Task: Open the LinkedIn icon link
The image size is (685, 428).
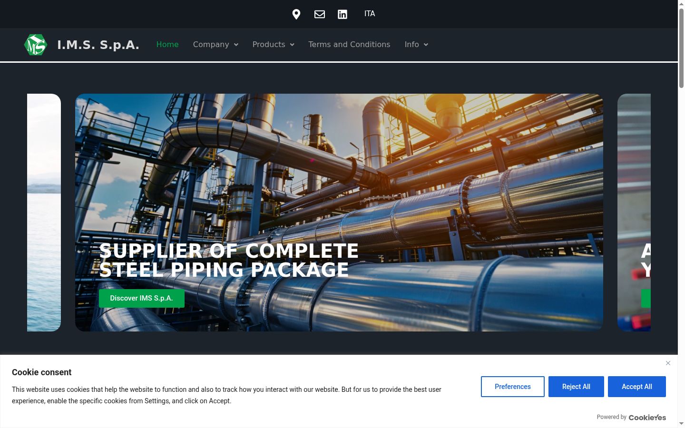Action: [342, 14]
